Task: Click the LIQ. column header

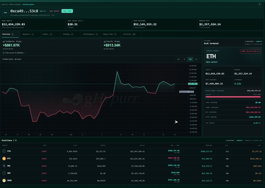Action: click(259, 145)
